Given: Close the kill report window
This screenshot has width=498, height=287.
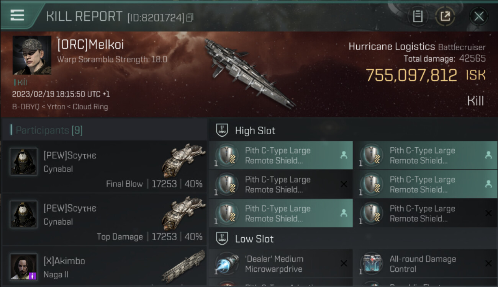Looking at the screenshot, I should coord(478,16).
